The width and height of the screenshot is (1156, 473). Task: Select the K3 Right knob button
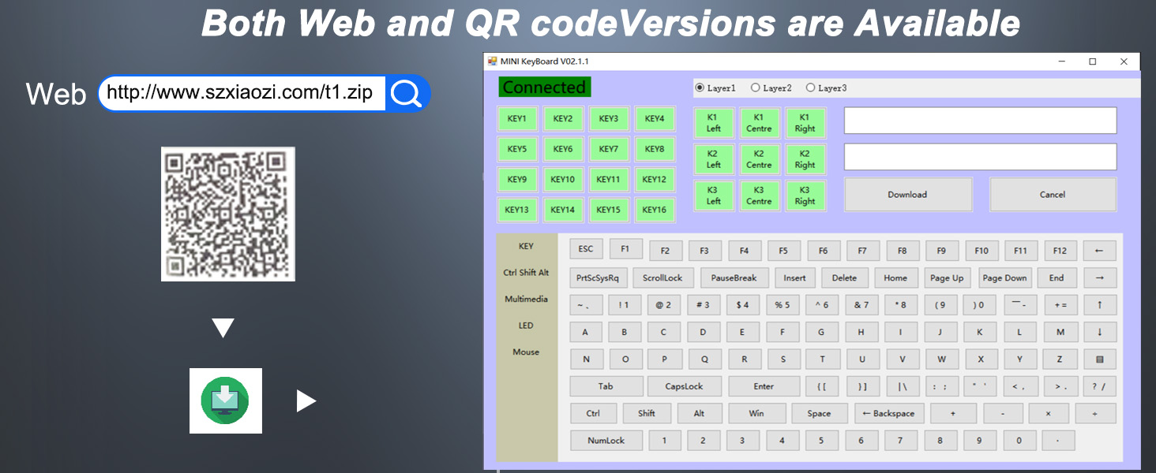pos(805,196)
